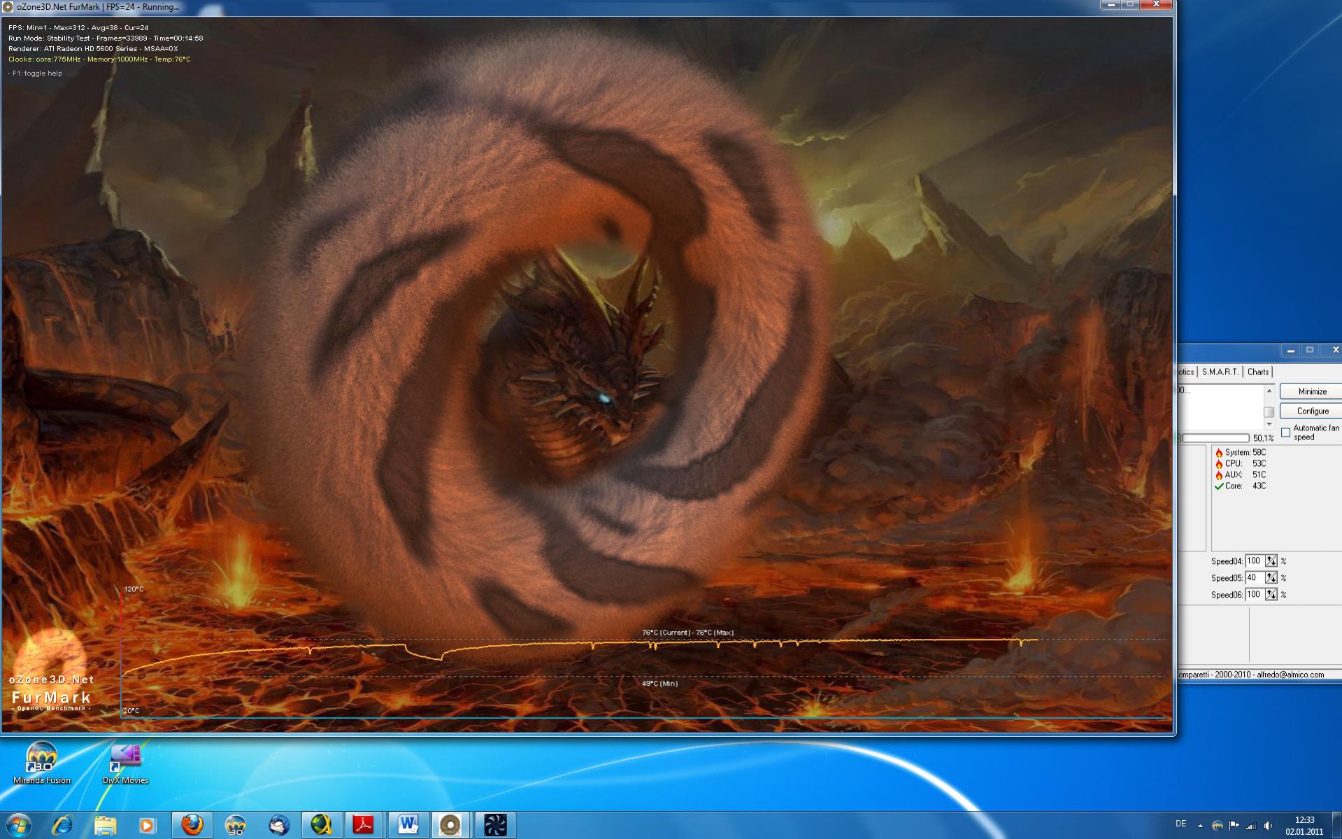Click the FPS stats line in FurMark
The width and height of the screenshot is (1342, 839).
pyautogui.click(x=78, y=28)
